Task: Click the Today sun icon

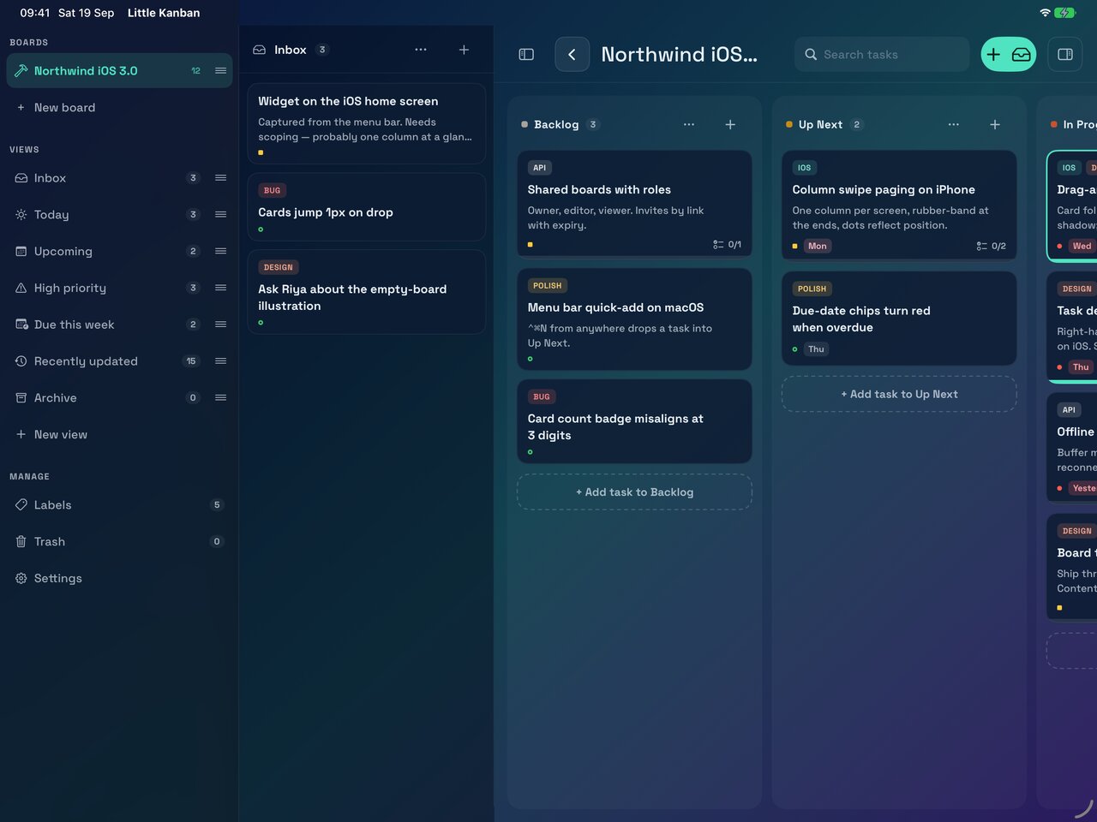Action: coord(21,215)
